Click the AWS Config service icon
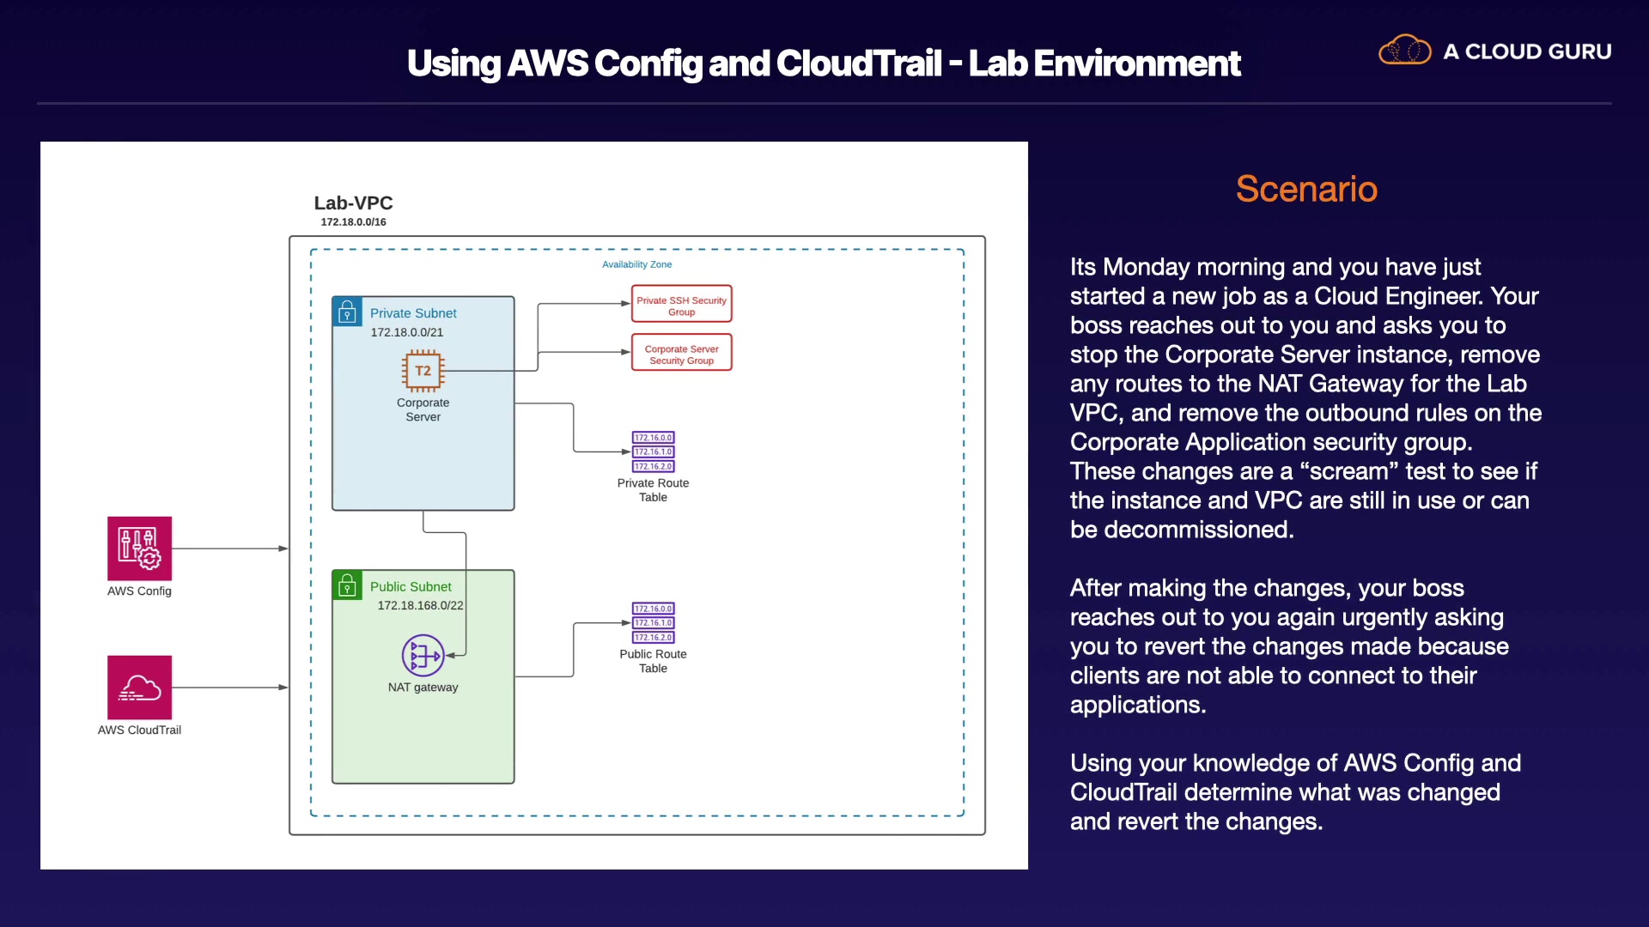This screenshot has width=1649, height=927. pyautogui.click(x=139, y=548)
